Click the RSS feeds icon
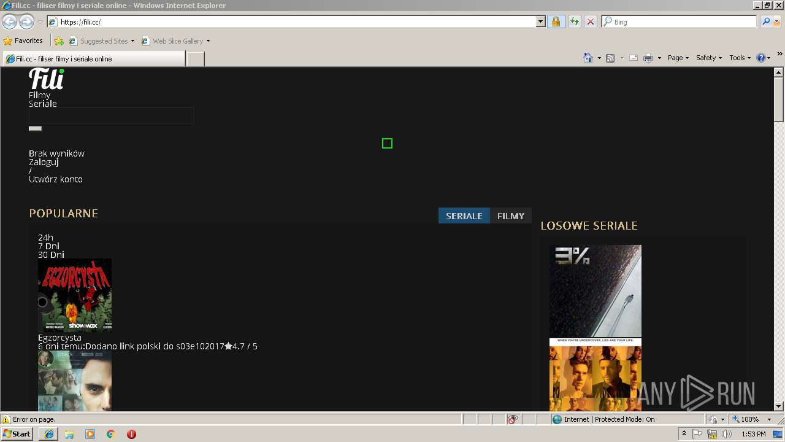 610,58
